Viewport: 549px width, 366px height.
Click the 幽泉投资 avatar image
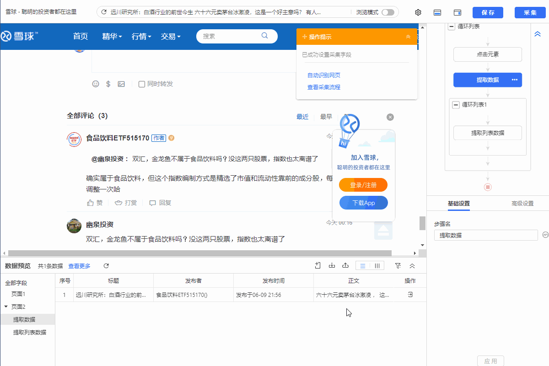(74, 226)
